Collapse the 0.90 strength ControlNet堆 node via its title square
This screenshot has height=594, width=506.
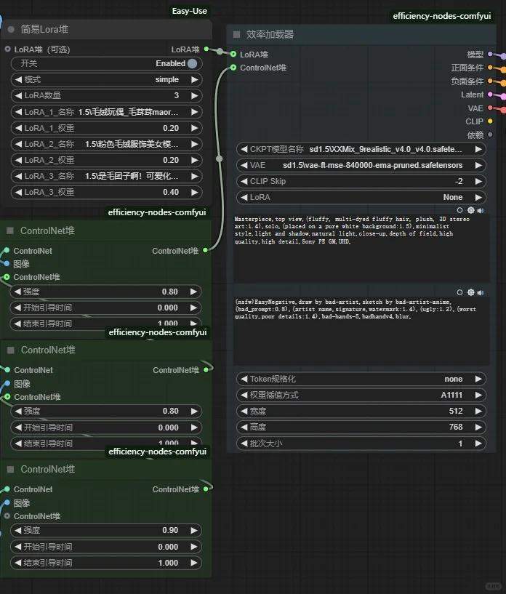point(11,470)
